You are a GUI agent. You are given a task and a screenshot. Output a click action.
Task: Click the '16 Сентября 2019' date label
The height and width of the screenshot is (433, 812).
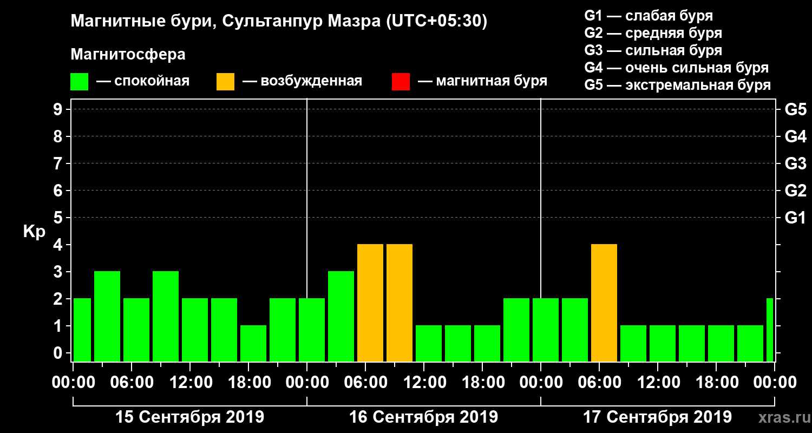424,417
